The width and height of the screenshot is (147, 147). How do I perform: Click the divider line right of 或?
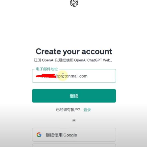98,120
